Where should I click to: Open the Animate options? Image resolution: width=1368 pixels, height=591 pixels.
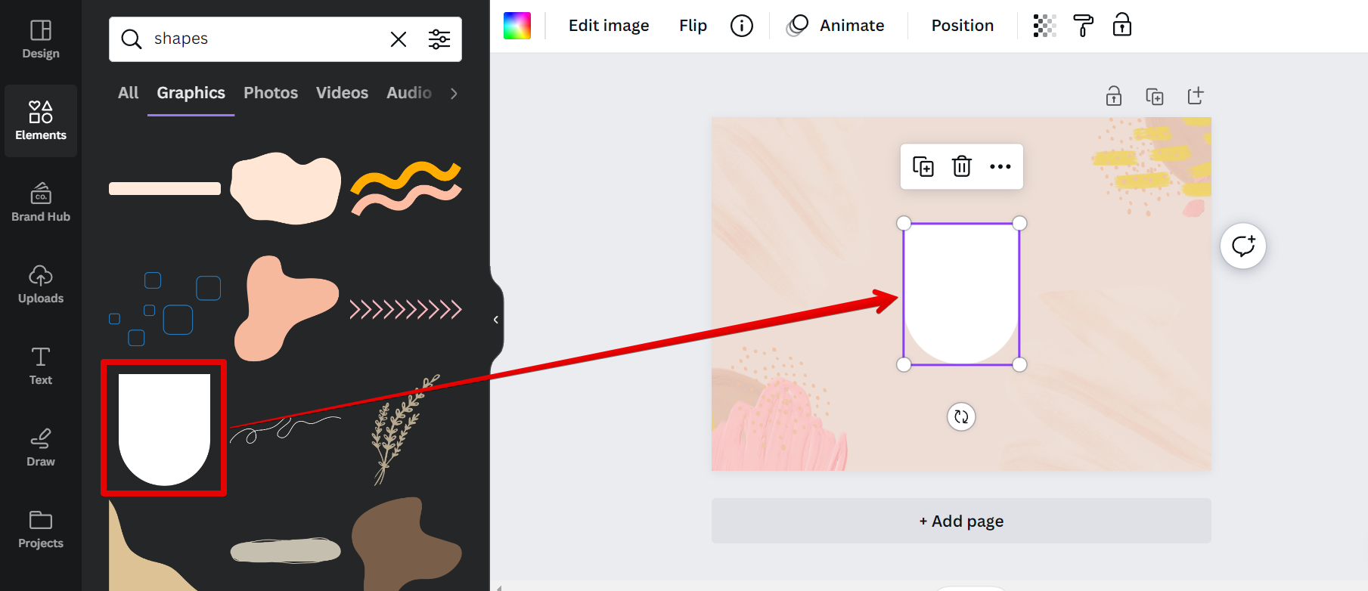click(x=836, y=26)
